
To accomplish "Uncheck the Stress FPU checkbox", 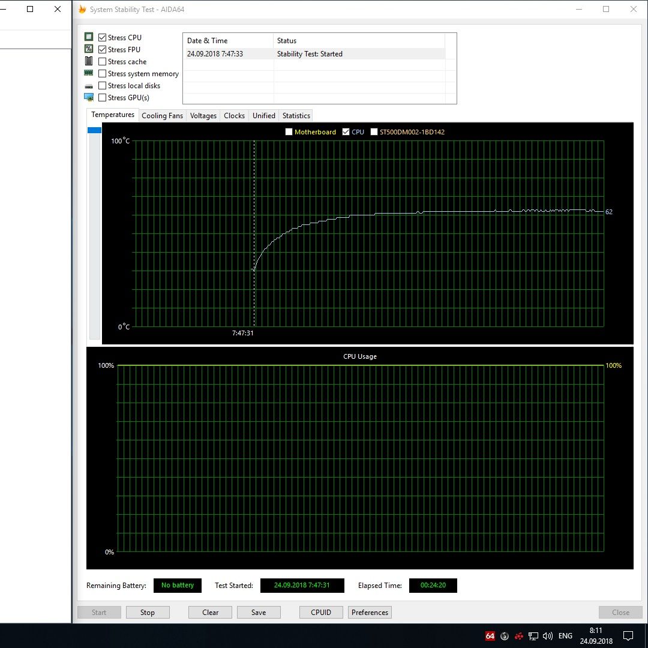I will (103, 50).
